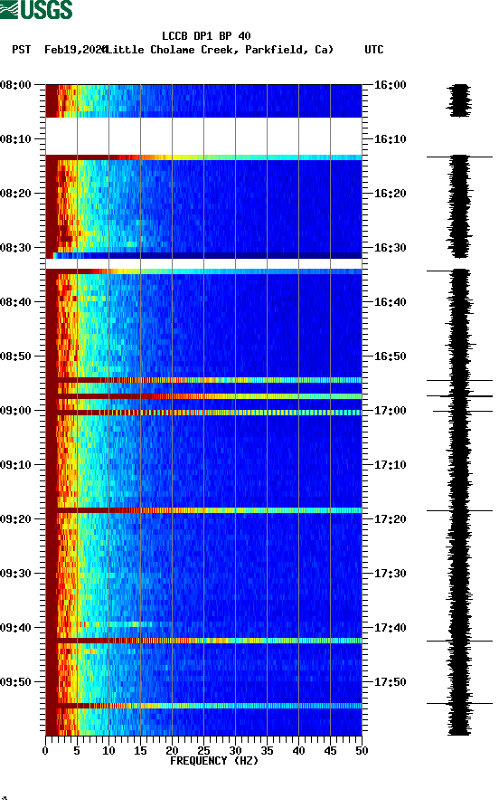The height and width of the screenshot is (808, 499).
Task: Click the 17:40 UTC time label
Action: (390, 628)
